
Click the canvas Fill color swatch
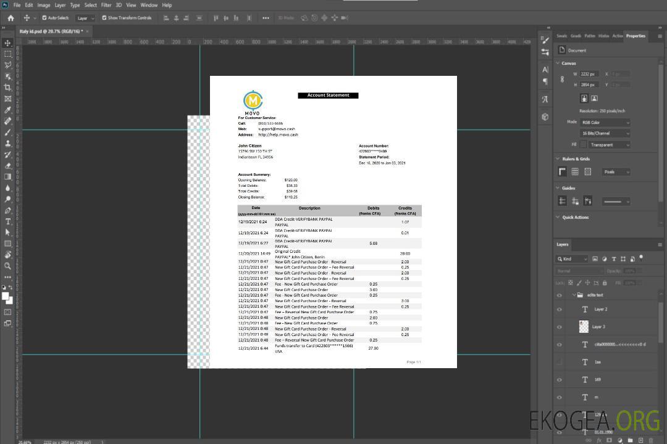point(583,145)
